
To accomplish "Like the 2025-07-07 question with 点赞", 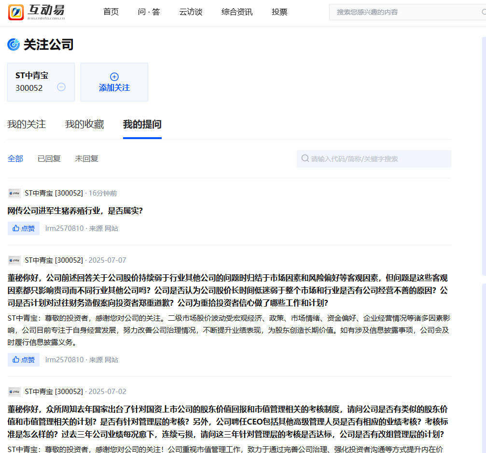I will [24, 360].
